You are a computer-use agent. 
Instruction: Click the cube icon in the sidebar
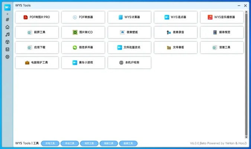click(7, 42)
